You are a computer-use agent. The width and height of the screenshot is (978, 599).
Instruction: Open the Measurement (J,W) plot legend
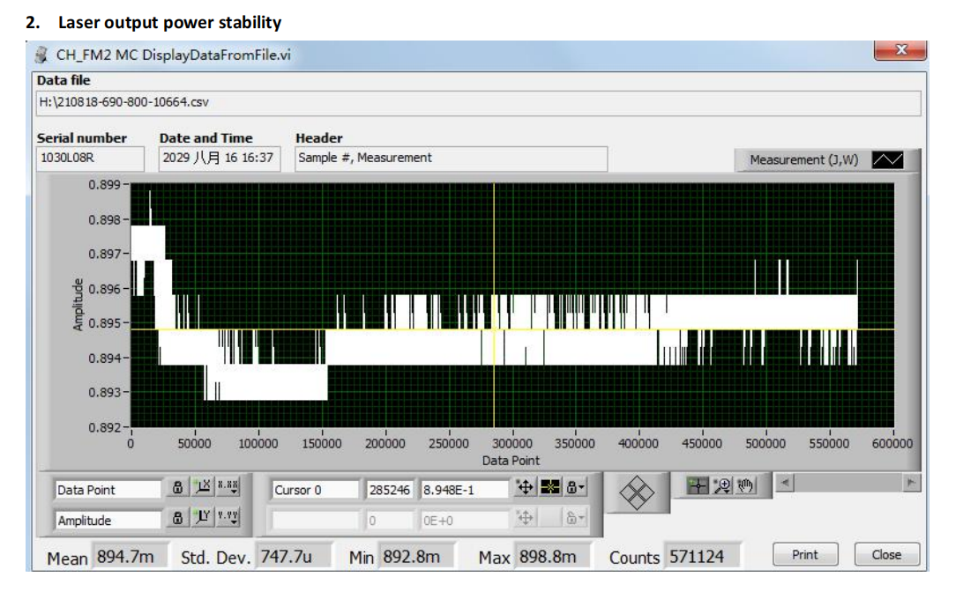click(x=803, y=160)
